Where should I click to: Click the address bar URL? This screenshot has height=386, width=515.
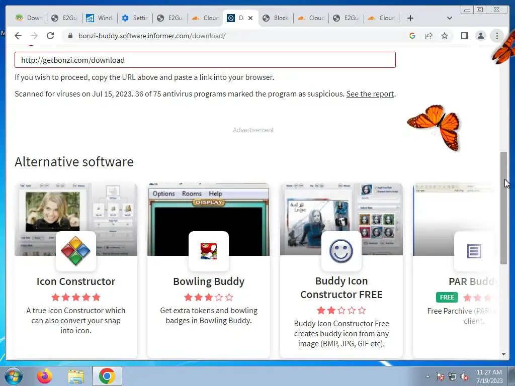[152, 36]
